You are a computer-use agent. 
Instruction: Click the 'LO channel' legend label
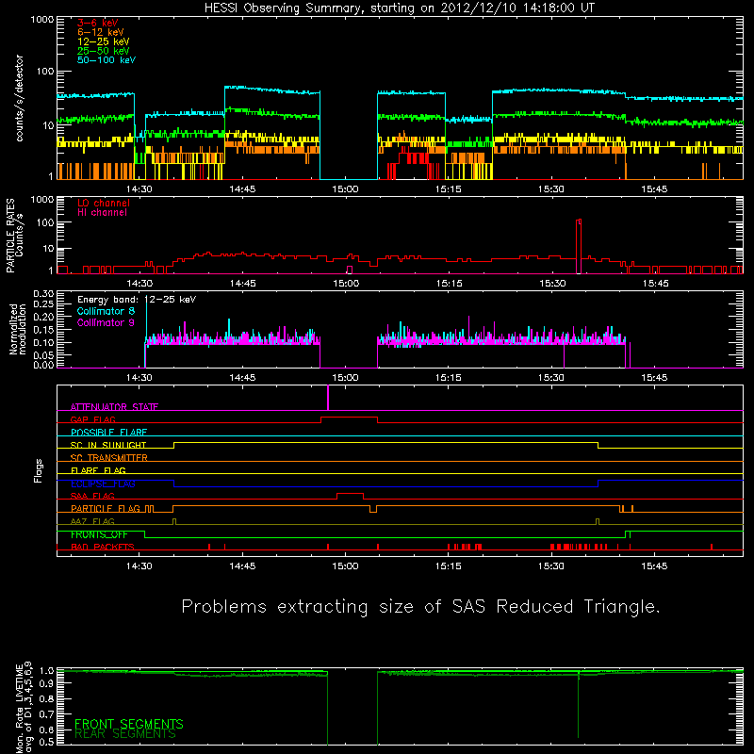tap(104, 203)
